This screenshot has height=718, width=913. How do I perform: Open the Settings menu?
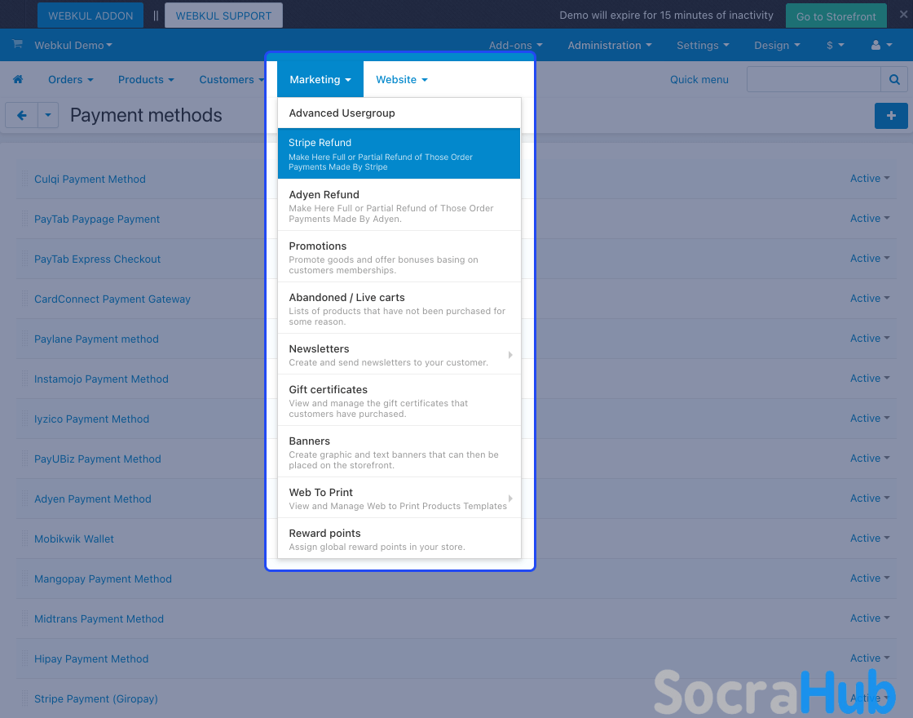[703, 45]
